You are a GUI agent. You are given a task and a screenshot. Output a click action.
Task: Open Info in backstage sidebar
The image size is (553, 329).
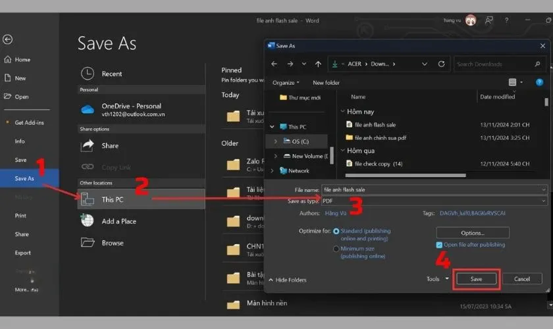(x=20, y=141)
